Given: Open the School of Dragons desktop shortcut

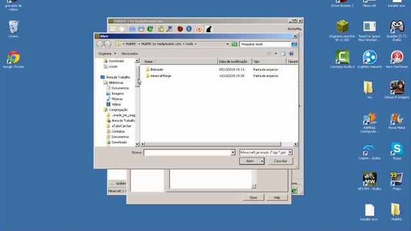Looking at the screenshot, I should click(397, 90).
